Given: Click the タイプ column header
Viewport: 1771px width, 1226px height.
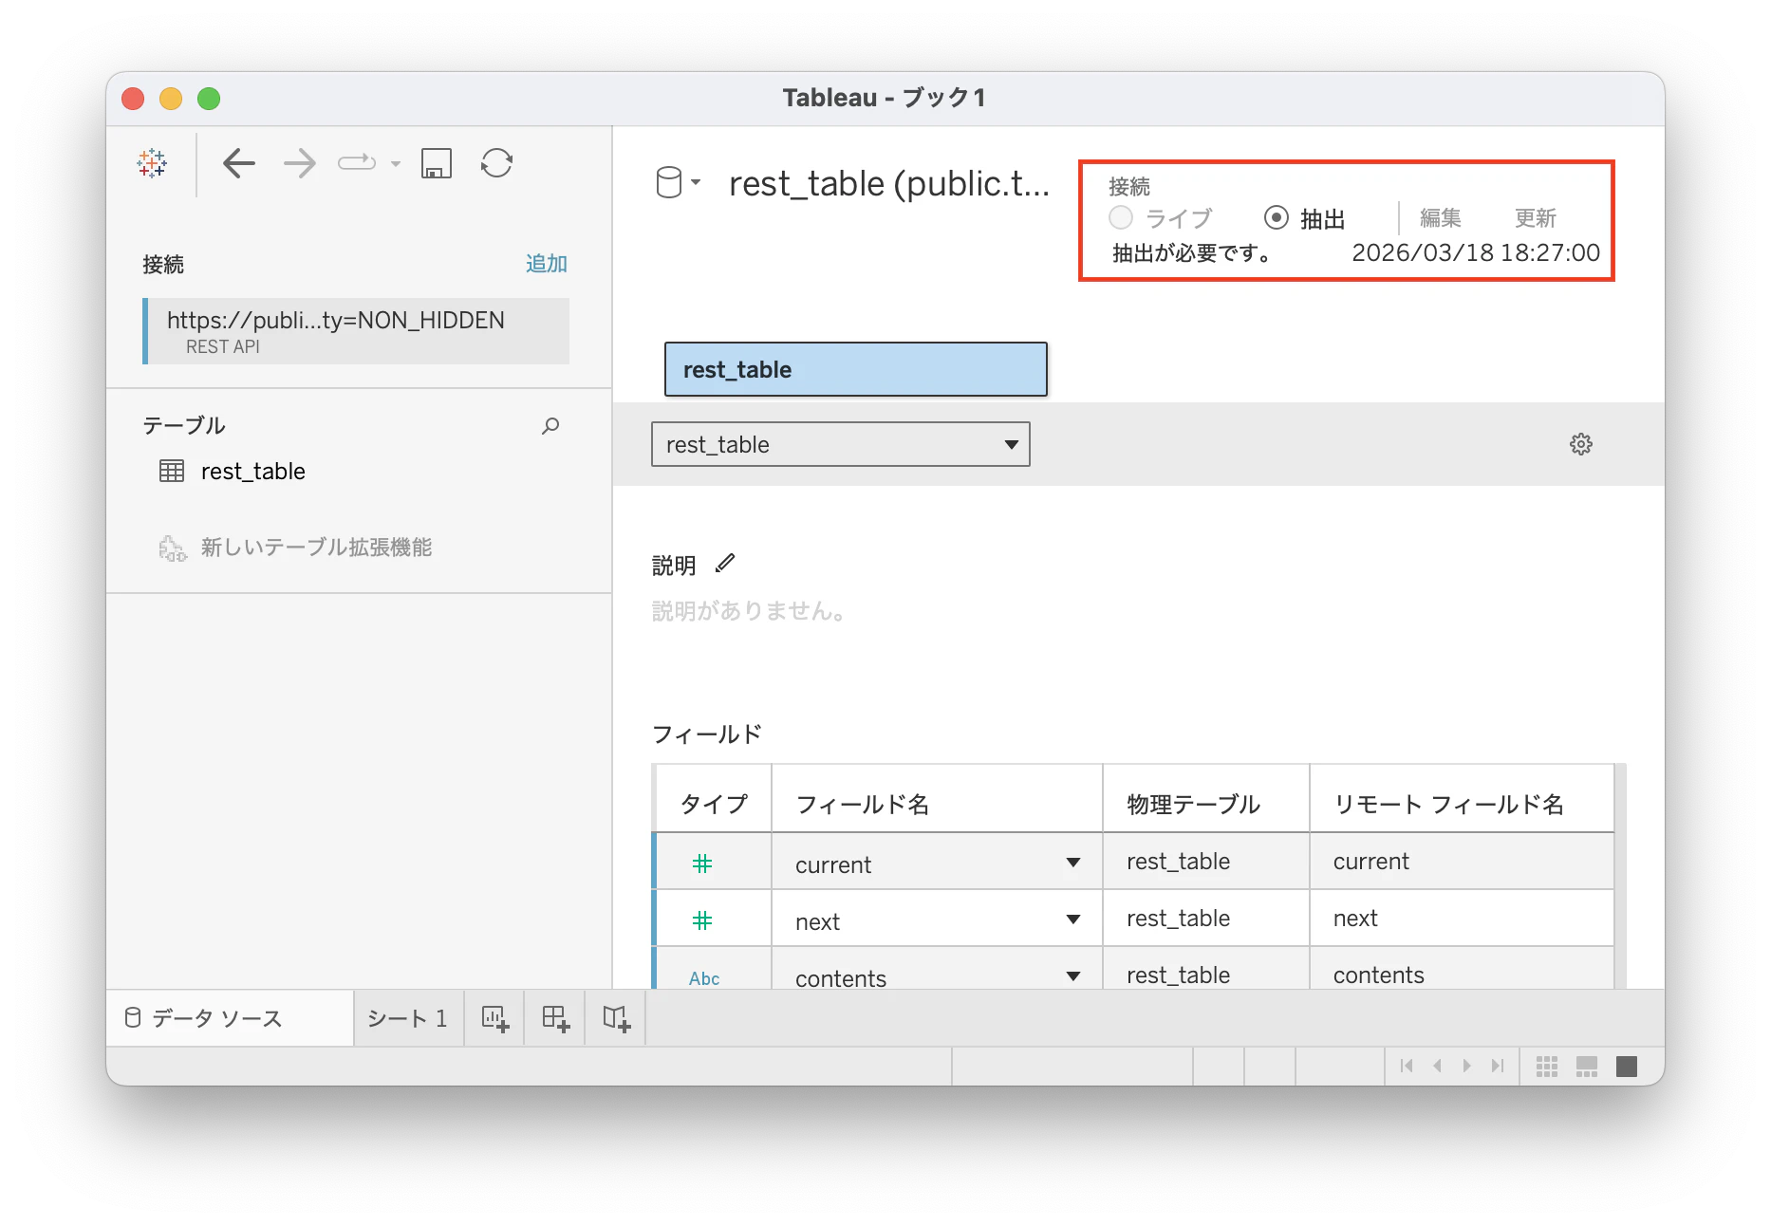Looking at the screenshot, I should [714, 800].
